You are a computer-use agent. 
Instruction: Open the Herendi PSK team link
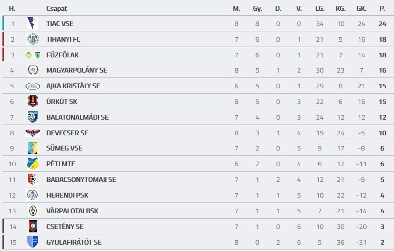tap(68, 195)
